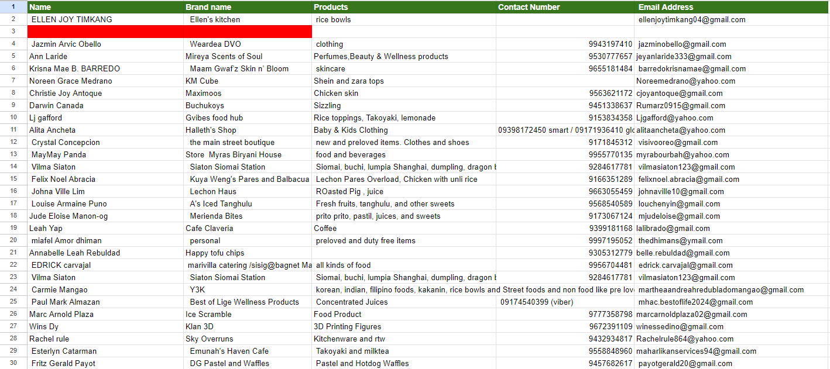Select row header number 3
This screenshot has width=830, height=369.
(13, 32)
